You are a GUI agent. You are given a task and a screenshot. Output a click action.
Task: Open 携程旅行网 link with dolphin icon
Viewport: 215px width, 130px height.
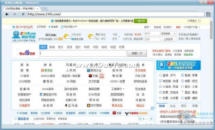click(x=48, y=95)
